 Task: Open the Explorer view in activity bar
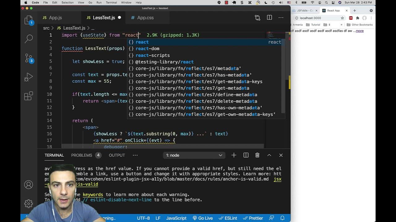click(x=28, y=20)
